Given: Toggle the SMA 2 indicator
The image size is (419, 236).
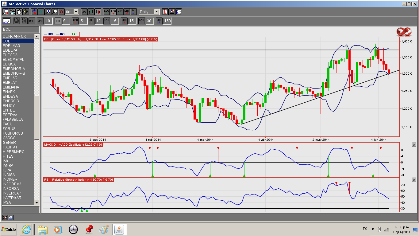Looking at the screenshot, I should (141, 21).
